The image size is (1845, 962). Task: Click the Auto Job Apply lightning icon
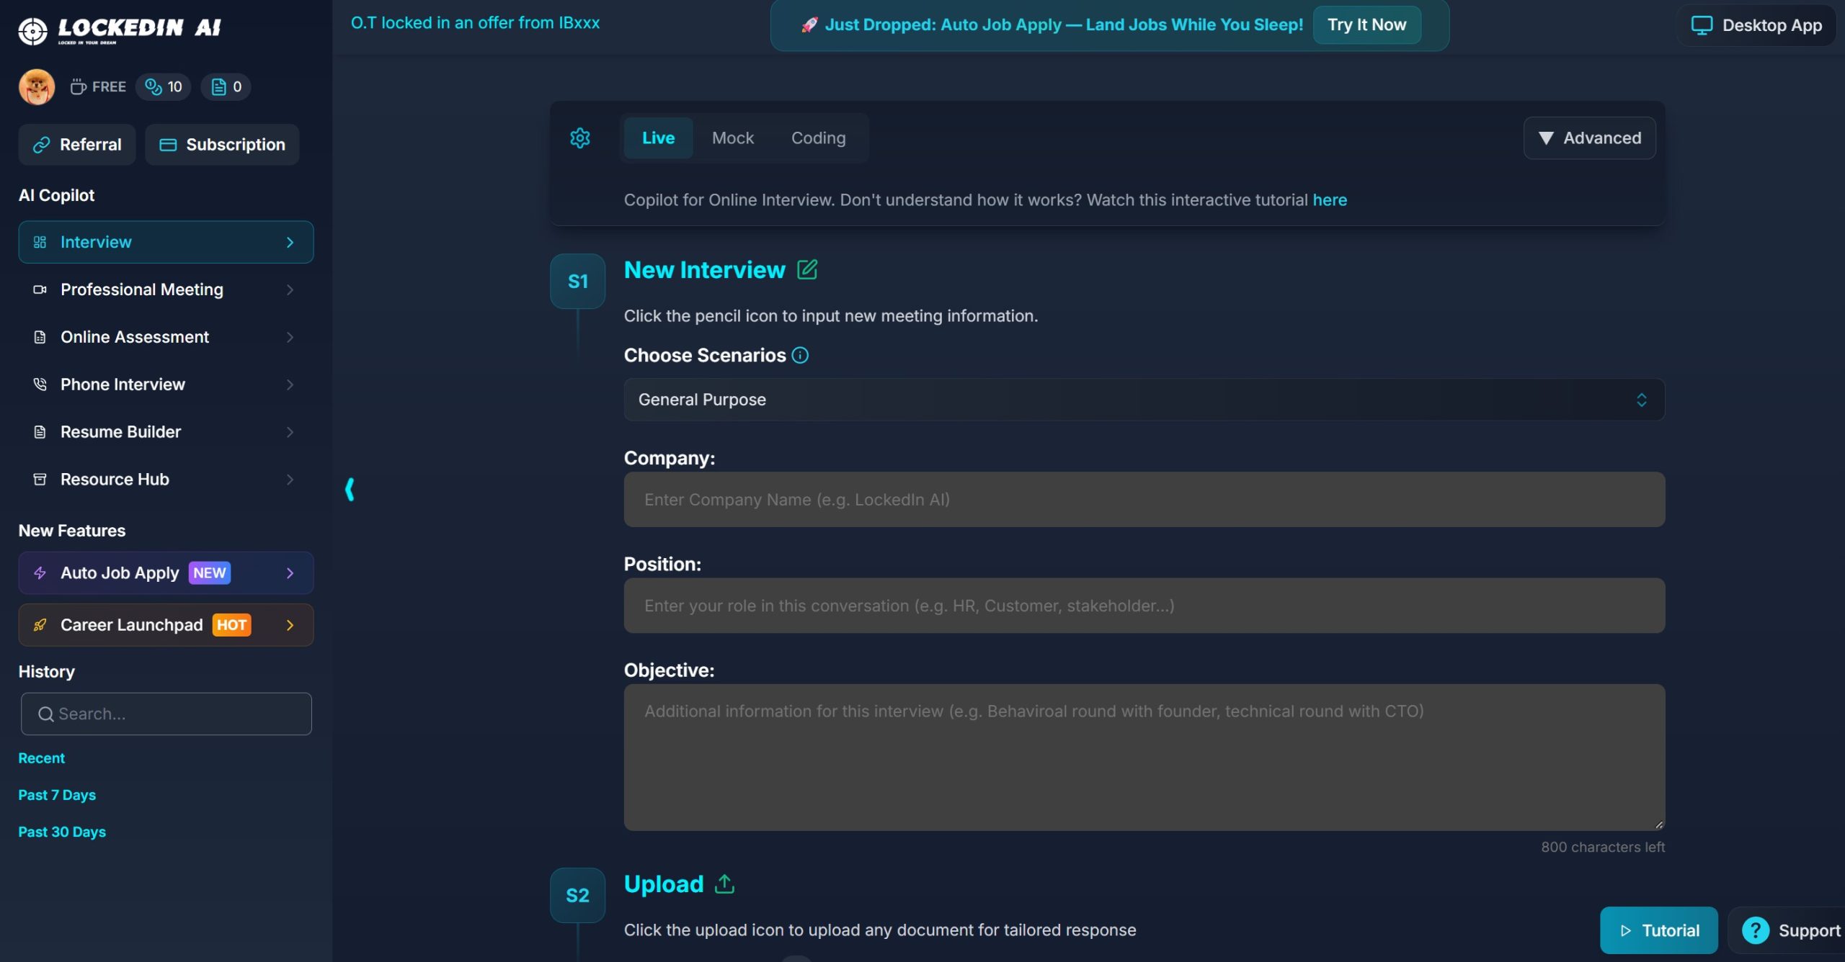40,574
